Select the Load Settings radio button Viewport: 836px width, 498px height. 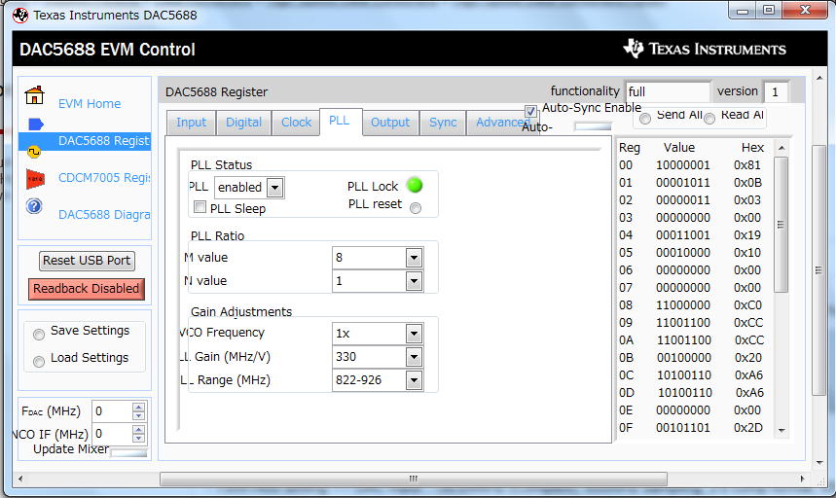pos(39,362)
